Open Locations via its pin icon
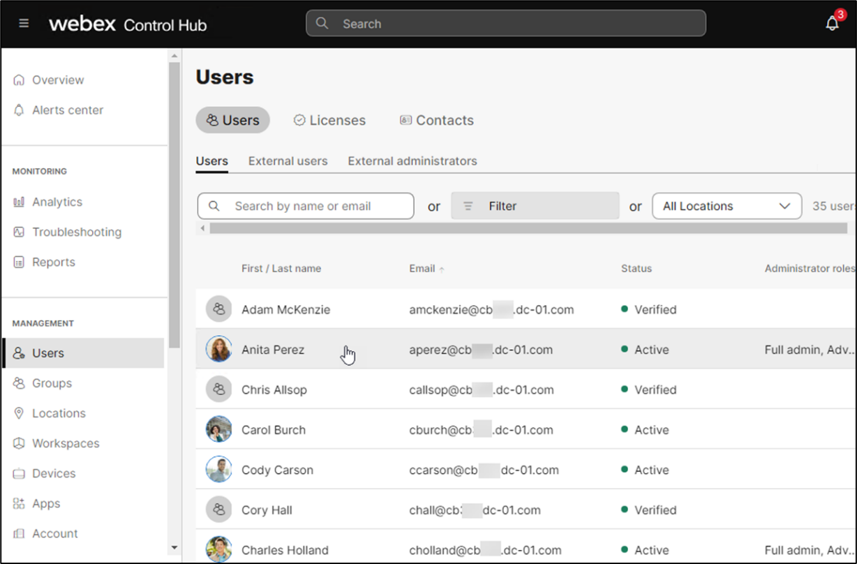This screenshot has height=564, width=857. pos(19,413)
